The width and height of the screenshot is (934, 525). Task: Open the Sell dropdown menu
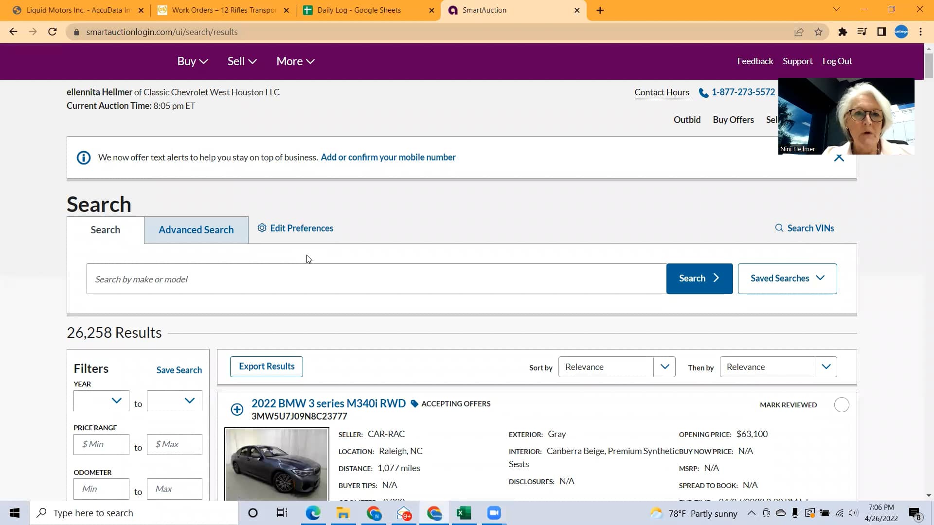tap(242, 61)
